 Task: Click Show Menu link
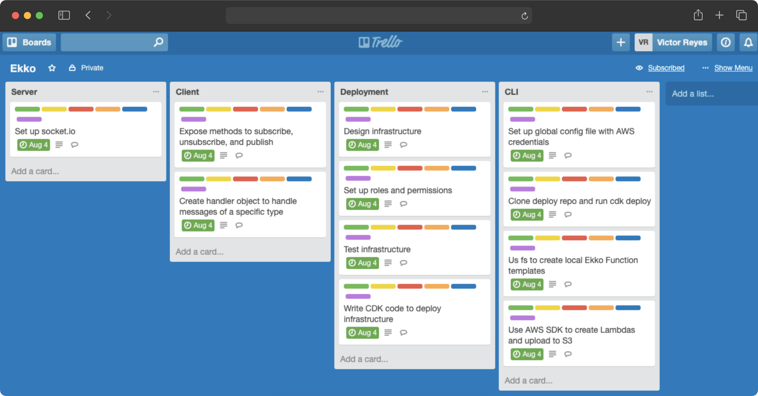(x=733, y=68)
